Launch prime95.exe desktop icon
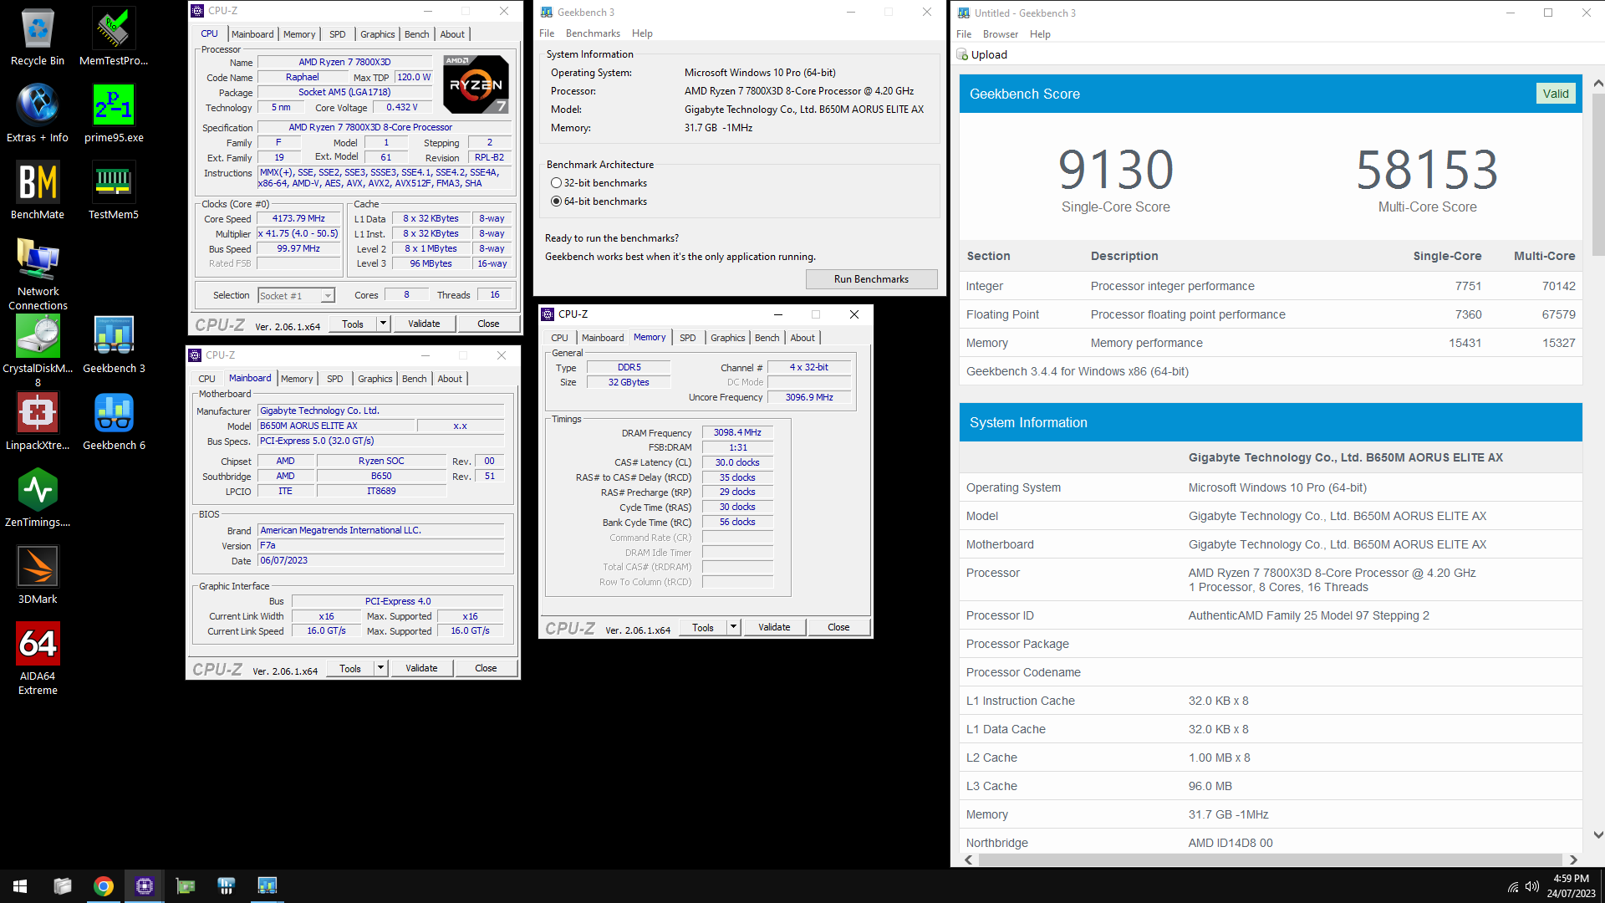The height and width of the screenshot is (903, 1605). point(114,115)
